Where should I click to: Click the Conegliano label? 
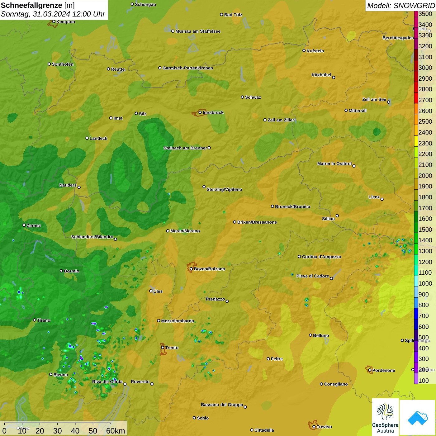(336, 384)
